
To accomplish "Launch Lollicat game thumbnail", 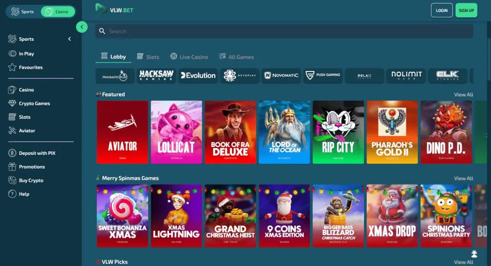I will 176,132.
